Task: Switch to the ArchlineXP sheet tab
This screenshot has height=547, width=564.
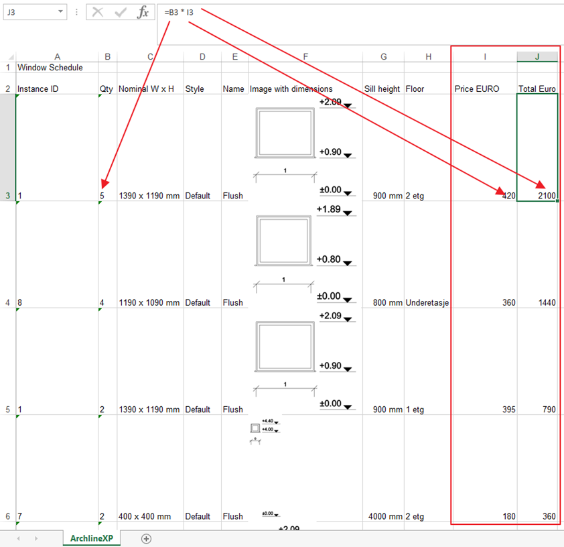Action: pyautogui.click(x=92, y=538)
